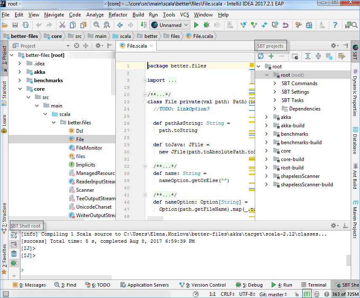Open Help with question mark icon
This screenshot has height=298, width=360.
[x=335, y=25]
